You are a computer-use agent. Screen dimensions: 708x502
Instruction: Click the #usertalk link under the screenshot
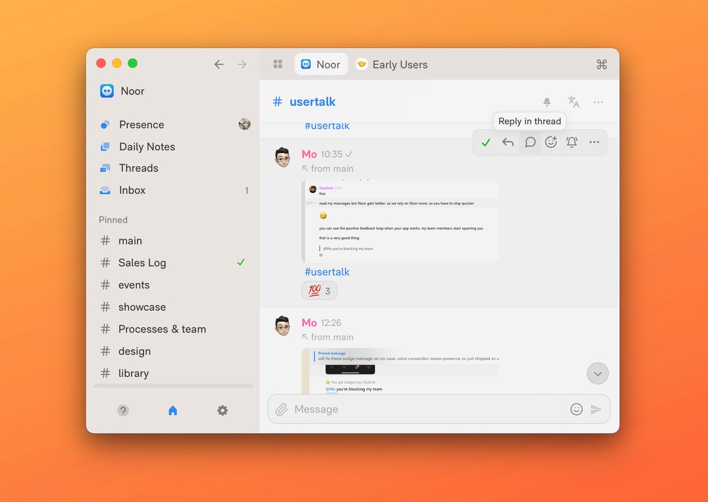(x=327, y=272)
